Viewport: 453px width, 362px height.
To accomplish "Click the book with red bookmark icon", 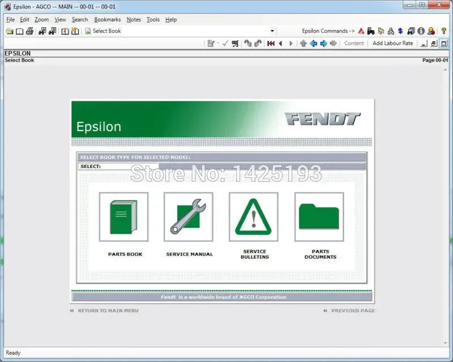I will coord(65,31).
